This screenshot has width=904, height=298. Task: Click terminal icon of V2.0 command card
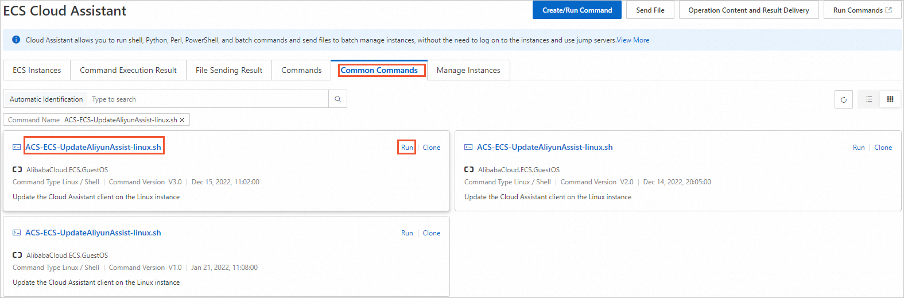click(468, 148)
